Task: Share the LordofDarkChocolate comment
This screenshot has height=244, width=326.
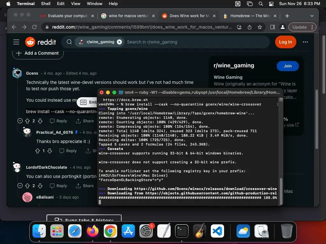Action: [x=85, y=186]
